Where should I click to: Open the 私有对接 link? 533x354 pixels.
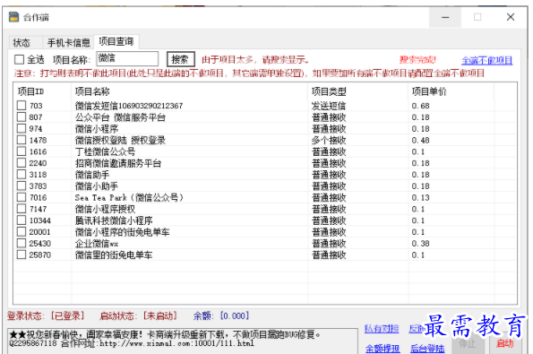point(382,329)
